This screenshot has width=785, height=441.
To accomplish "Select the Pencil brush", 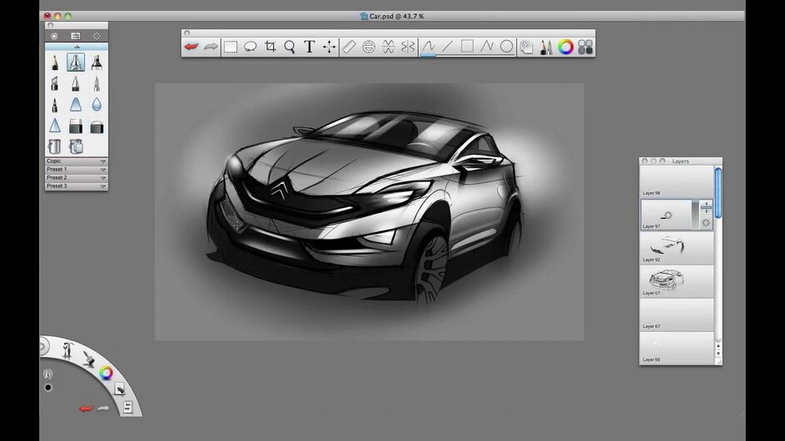I will tap(55, 62).
